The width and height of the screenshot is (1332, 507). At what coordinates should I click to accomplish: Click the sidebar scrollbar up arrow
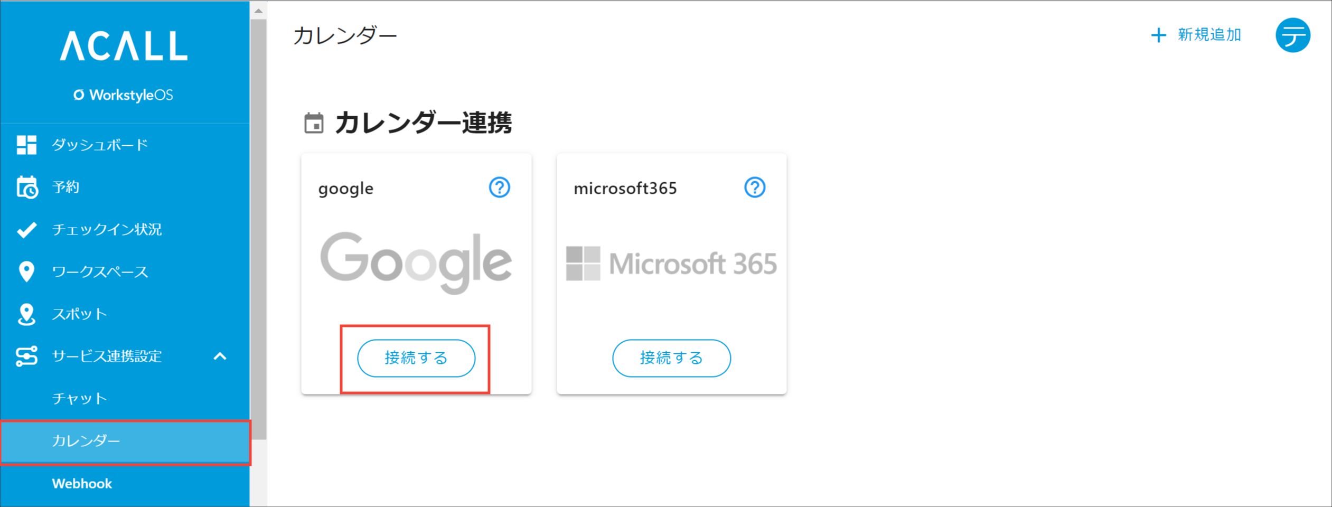[x=258, y=11]
